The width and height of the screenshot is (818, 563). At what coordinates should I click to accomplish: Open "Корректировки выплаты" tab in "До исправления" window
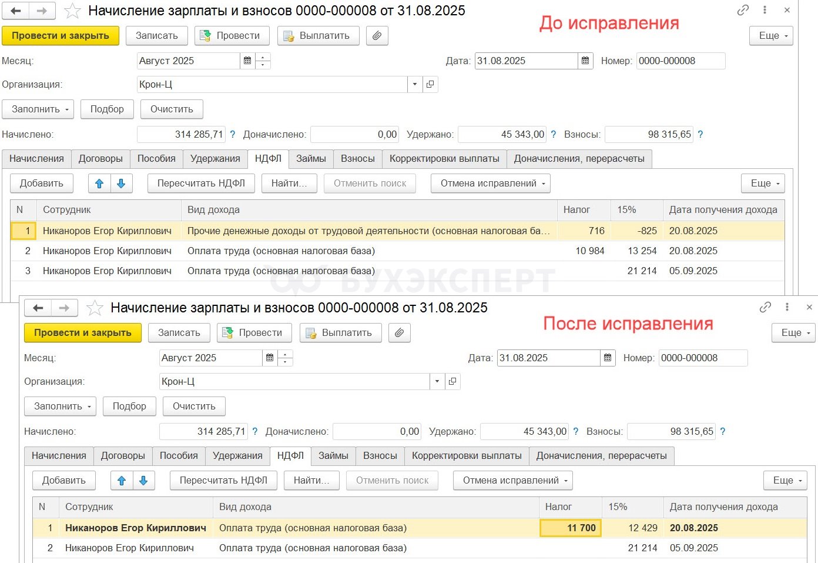pyautogui.click(x=444, y=159)
